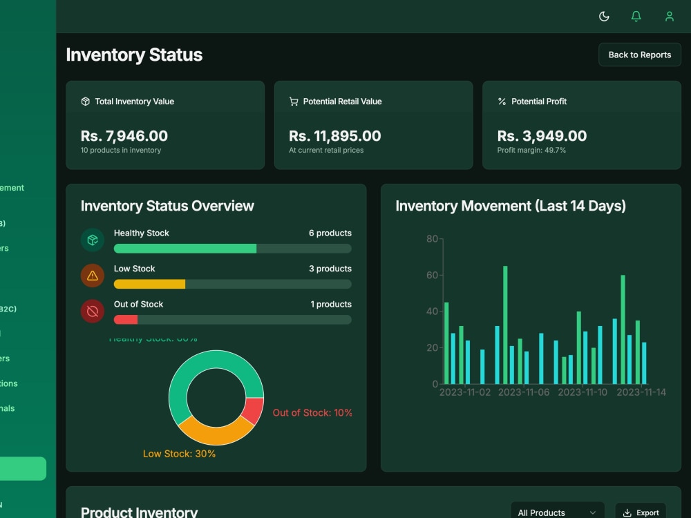
Task: Click the Healthy Stock package icon
Action: 93,240
